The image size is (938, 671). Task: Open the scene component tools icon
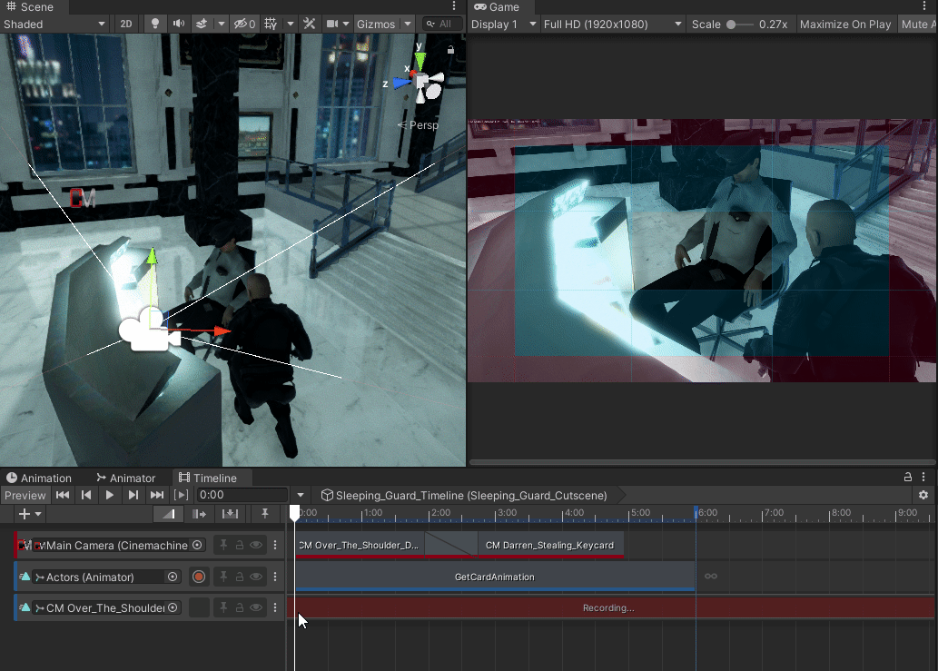point(310,24)
